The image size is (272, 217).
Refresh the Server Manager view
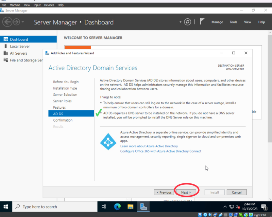coord(187,22)
